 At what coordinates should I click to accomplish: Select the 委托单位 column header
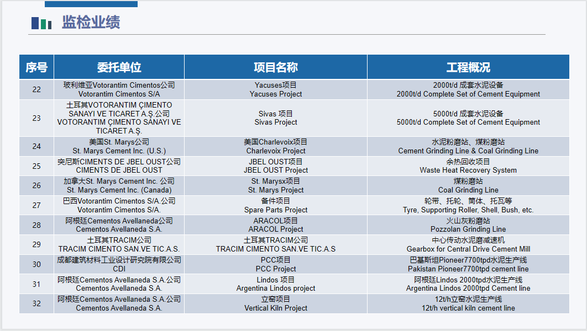tap(119, 67)
